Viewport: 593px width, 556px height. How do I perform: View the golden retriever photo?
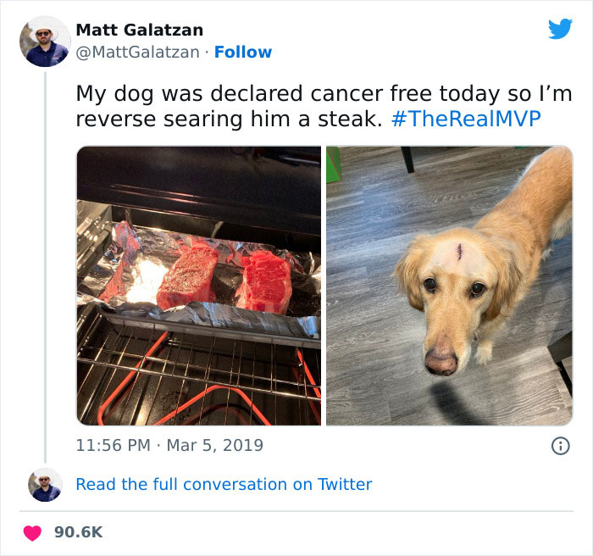(x=450, y=286)
